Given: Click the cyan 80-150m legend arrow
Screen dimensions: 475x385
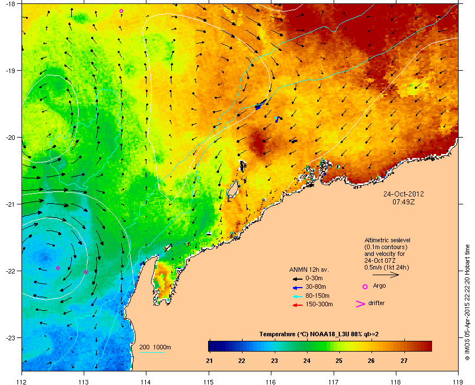Looking at the screenshot, I should click(x=297, y=296).
